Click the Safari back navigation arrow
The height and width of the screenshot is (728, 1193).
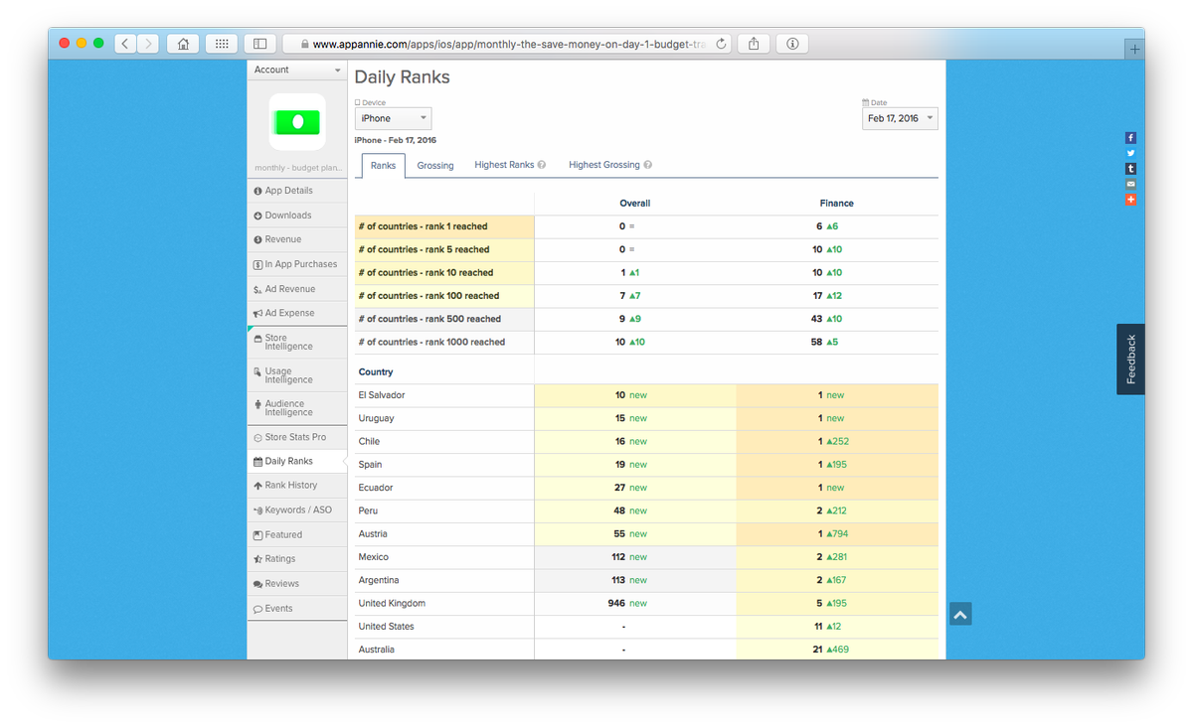(x=125, y=44)
